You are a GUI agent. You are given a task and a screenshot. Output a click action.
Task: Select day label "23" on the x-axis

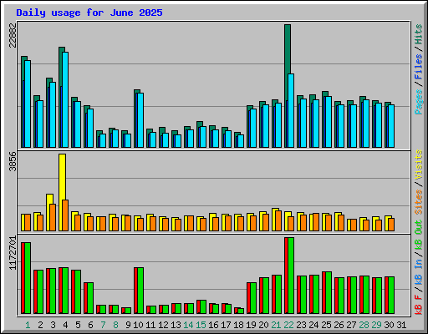tap(301, 325)
